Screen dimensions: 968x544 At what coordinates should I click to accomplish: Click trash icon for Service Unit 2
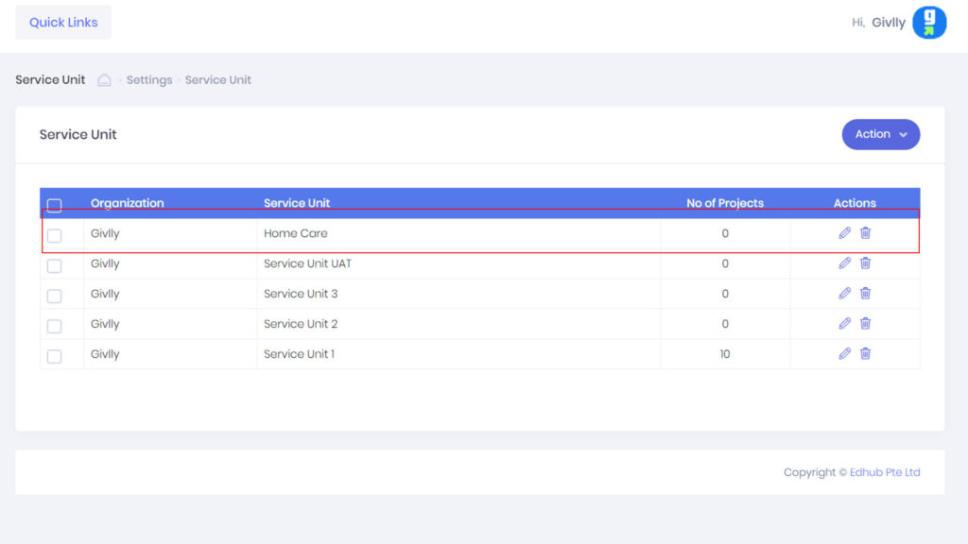[x=865, y=324]
